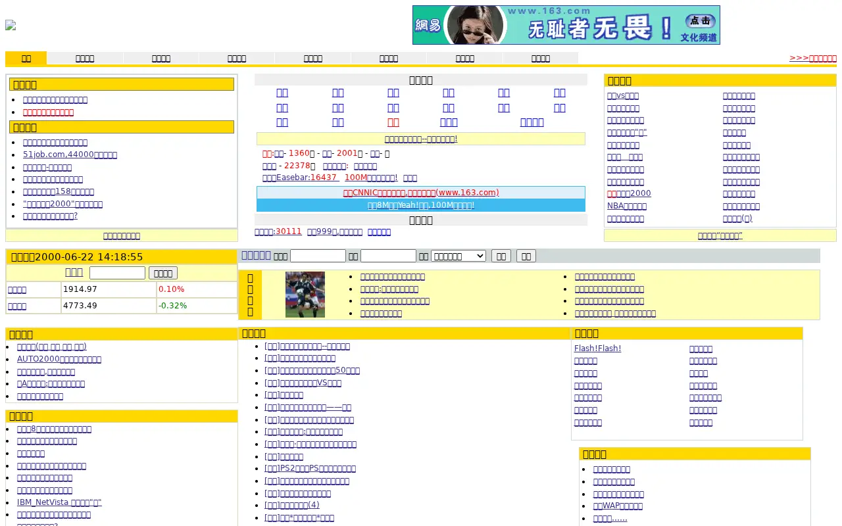Click the green -0.32% change value
The height and width of the screenshot is (526, 842).
coord(173,306)
